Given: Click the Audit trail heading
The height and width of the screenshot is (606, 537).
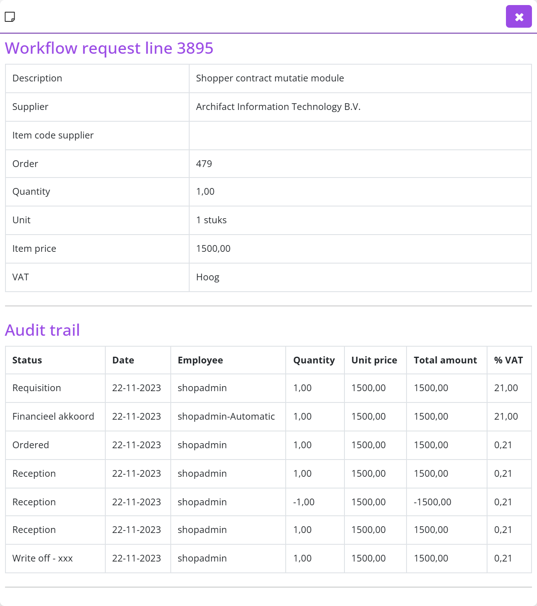Looking at the screenshot, I should tap(42, 330).
